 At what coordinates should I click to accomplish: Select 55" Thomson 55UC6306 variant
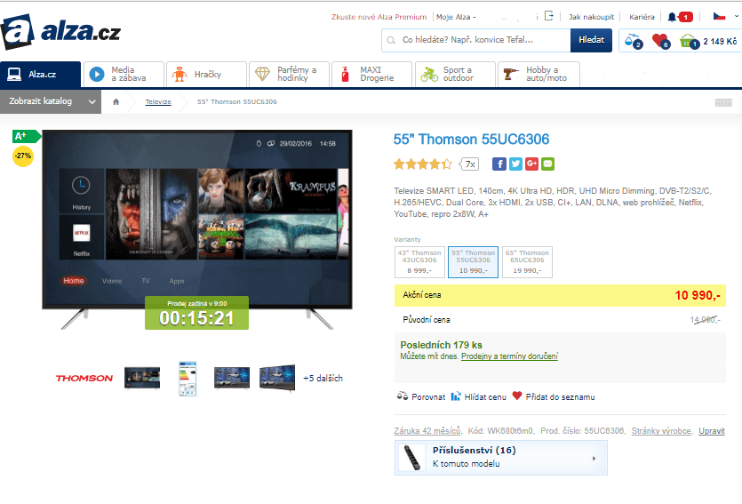pos(474,261)
